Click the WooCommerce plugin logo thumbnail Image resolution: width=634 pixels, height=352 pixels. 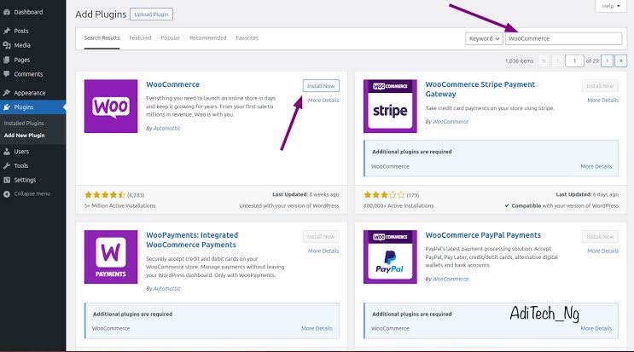click(111, 107)
